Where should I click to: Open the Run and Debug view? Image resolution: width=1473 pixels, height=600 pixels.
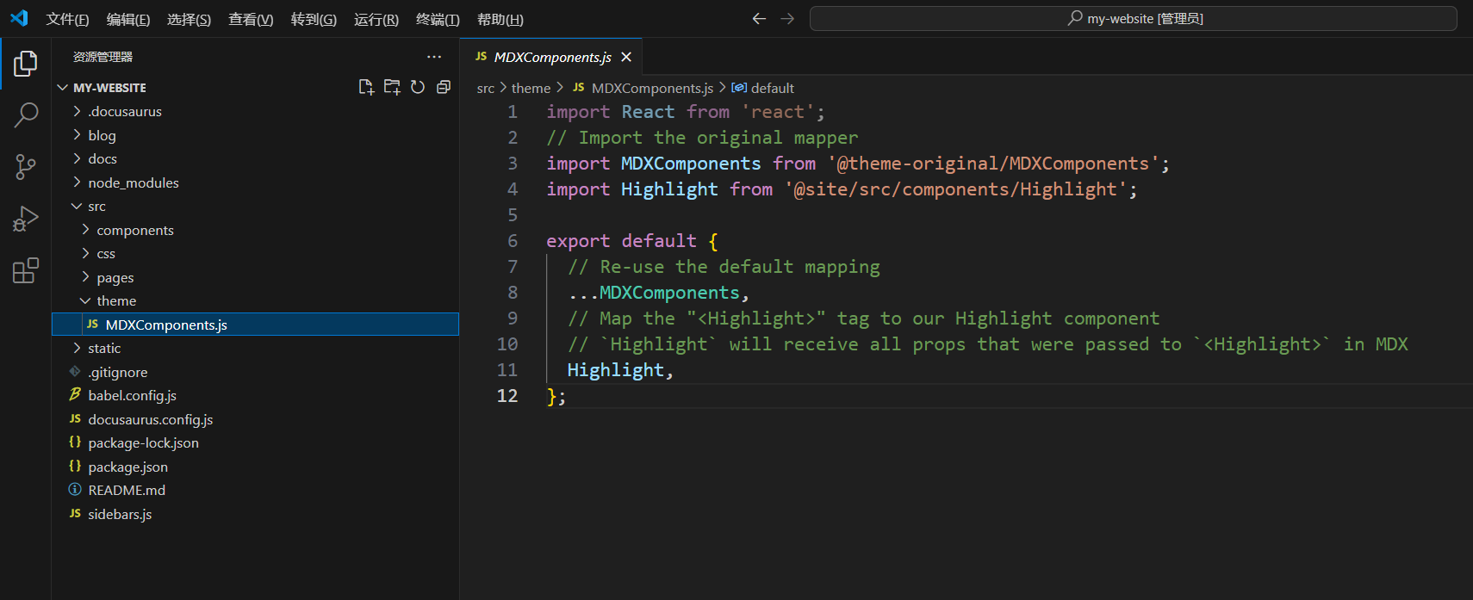click(26, 219)
